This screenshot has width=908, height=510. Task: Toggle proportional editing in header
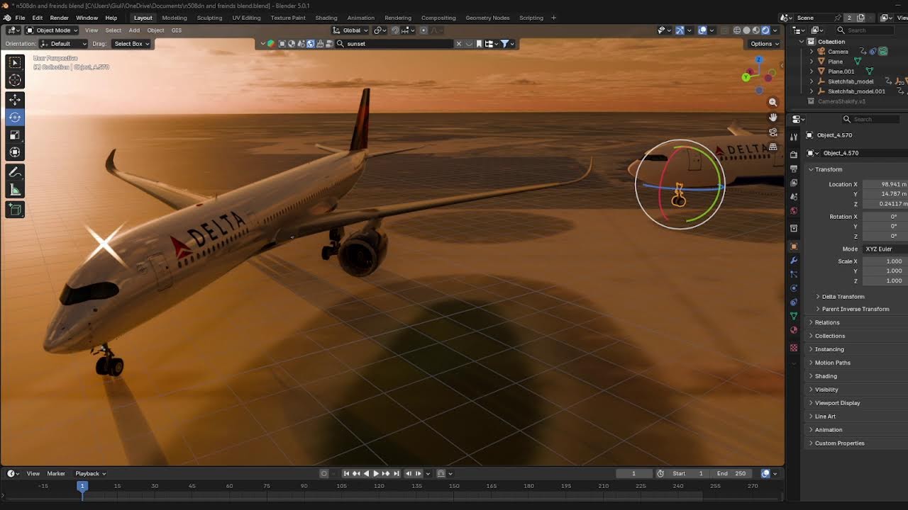point(423,30)
